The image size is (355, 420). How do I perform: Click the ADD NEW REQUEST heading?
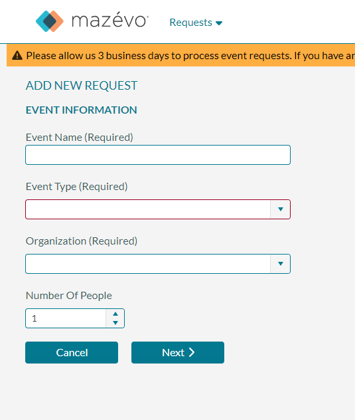(82, 86)
